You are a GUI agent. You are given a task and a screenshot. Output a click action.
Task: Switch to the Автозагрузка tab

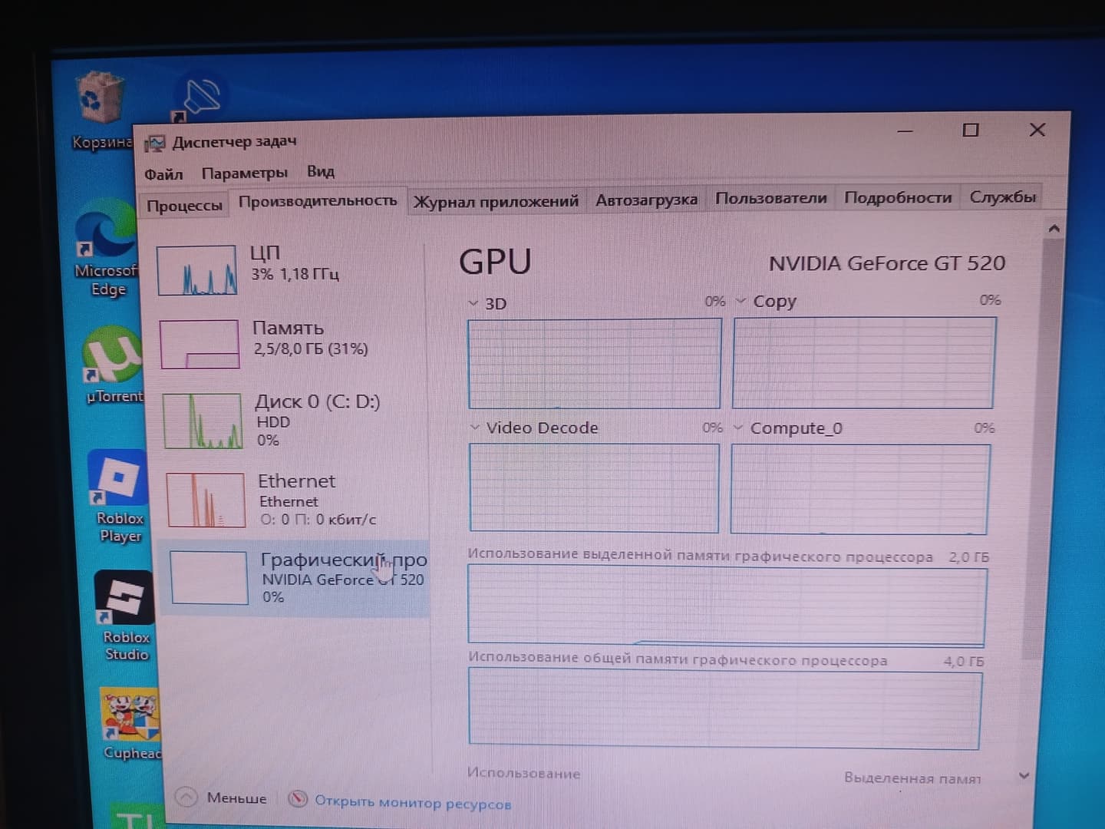pos(646,200)
